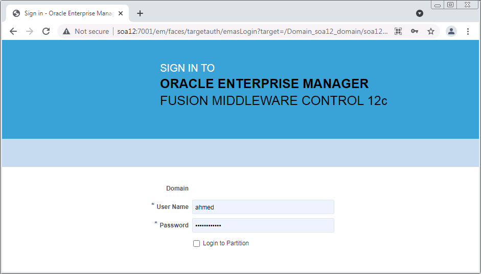Image resolution: width=481 pixels, height=274 pixels.
Task: Bookmark this page with the star
Action: (431, 31)
